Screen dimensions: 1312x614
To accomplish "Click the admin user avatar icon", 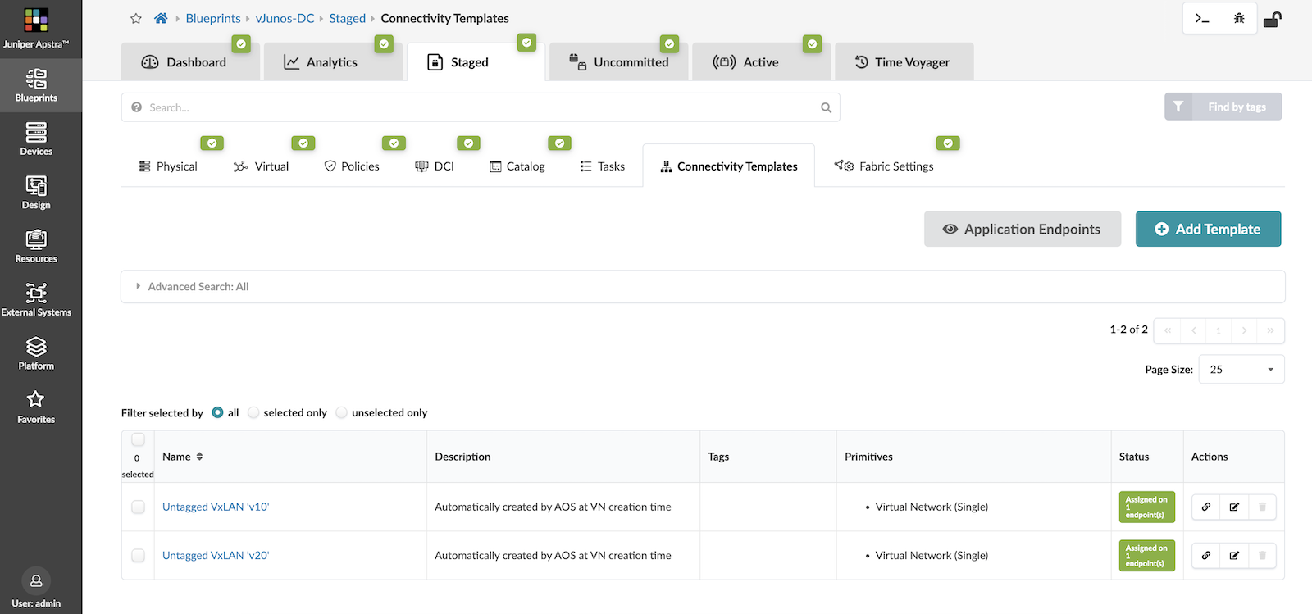I will click(36, 580).
